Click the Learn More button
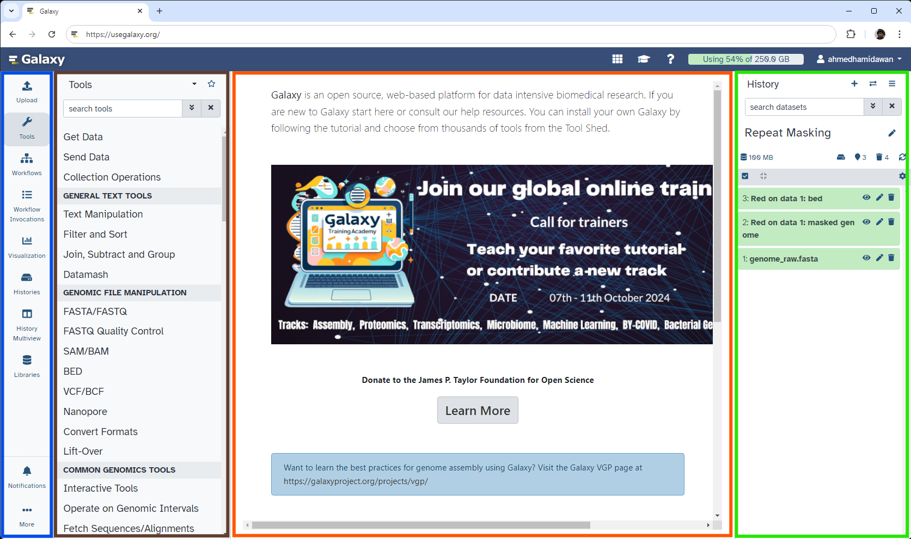 click(x=478, y=410)
